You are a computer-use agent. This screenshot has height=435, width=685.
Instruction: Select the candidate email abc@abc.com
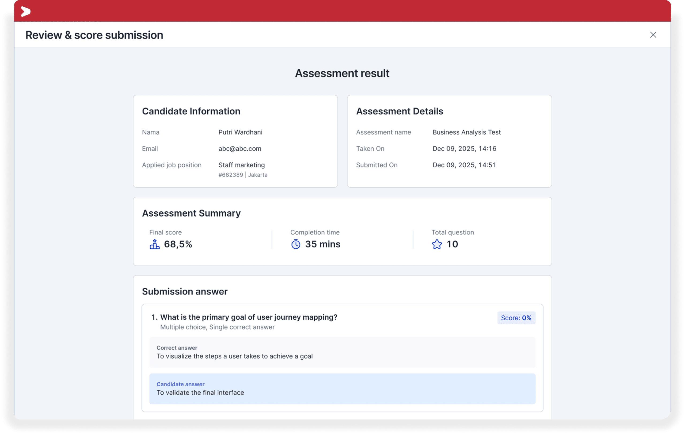click(239, 148)
